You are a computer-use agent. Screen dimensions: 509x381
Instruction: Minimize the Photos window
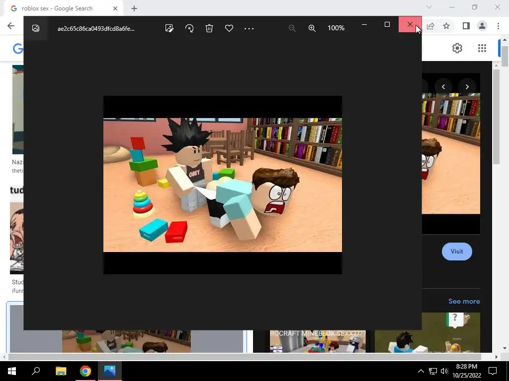(x=364, y=24)
